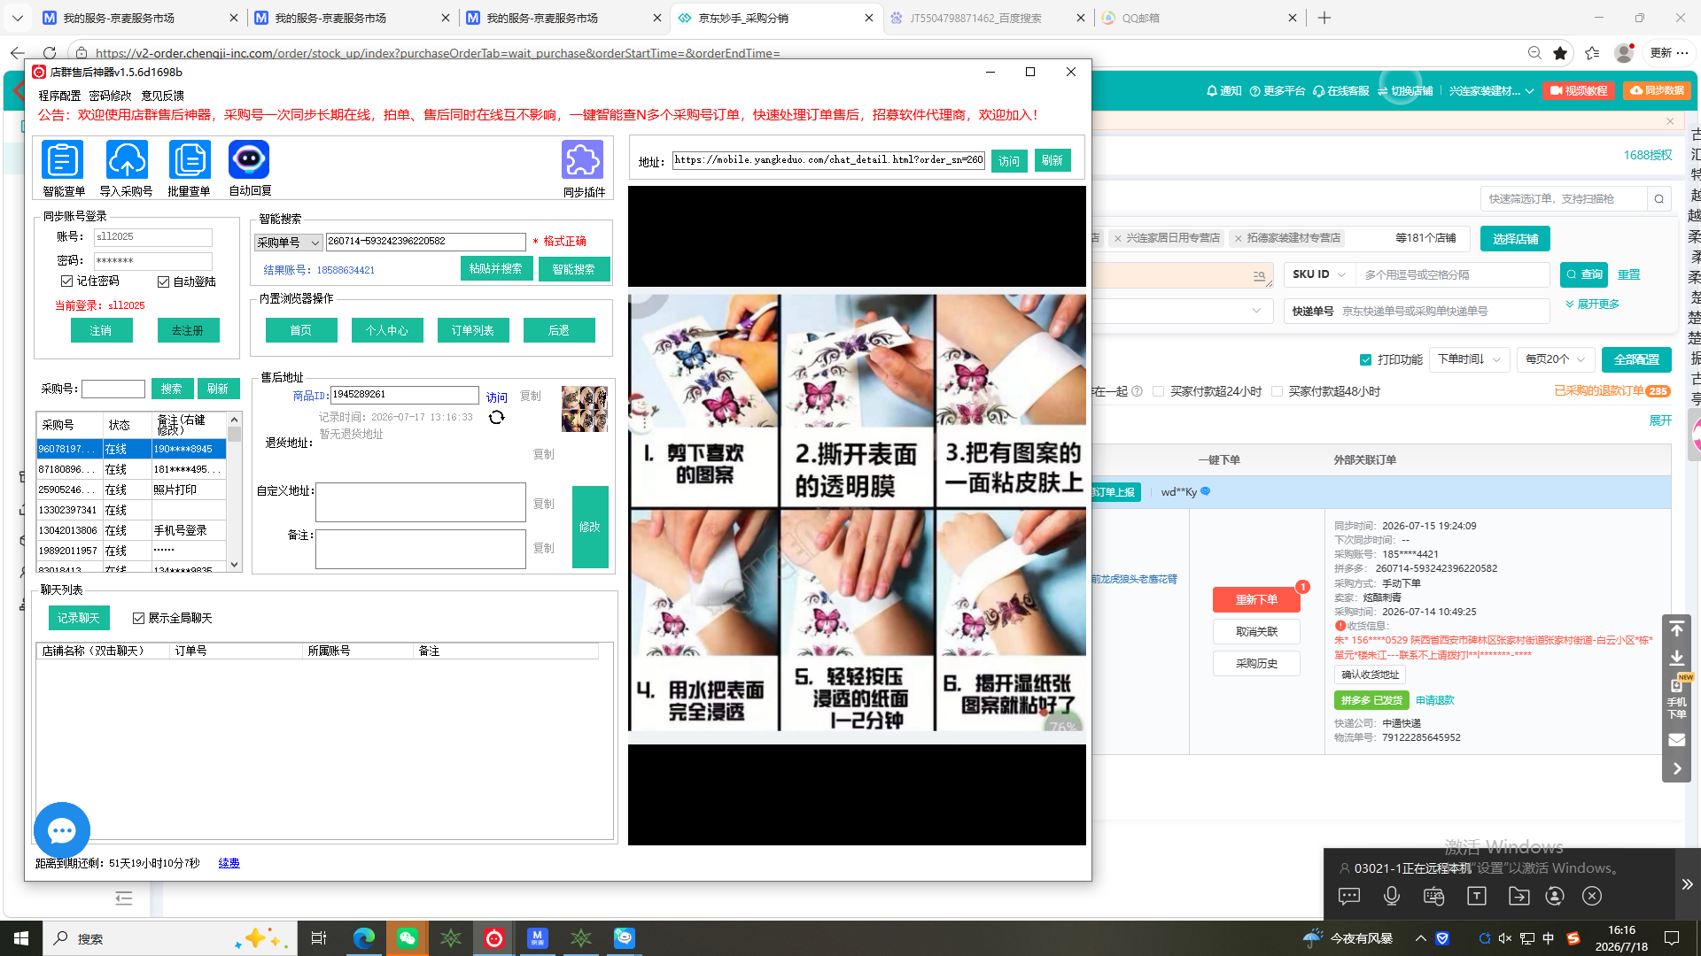Click the browser back arrow
Viewport: 1701px width, 956px height.
[x=17, y=53]
